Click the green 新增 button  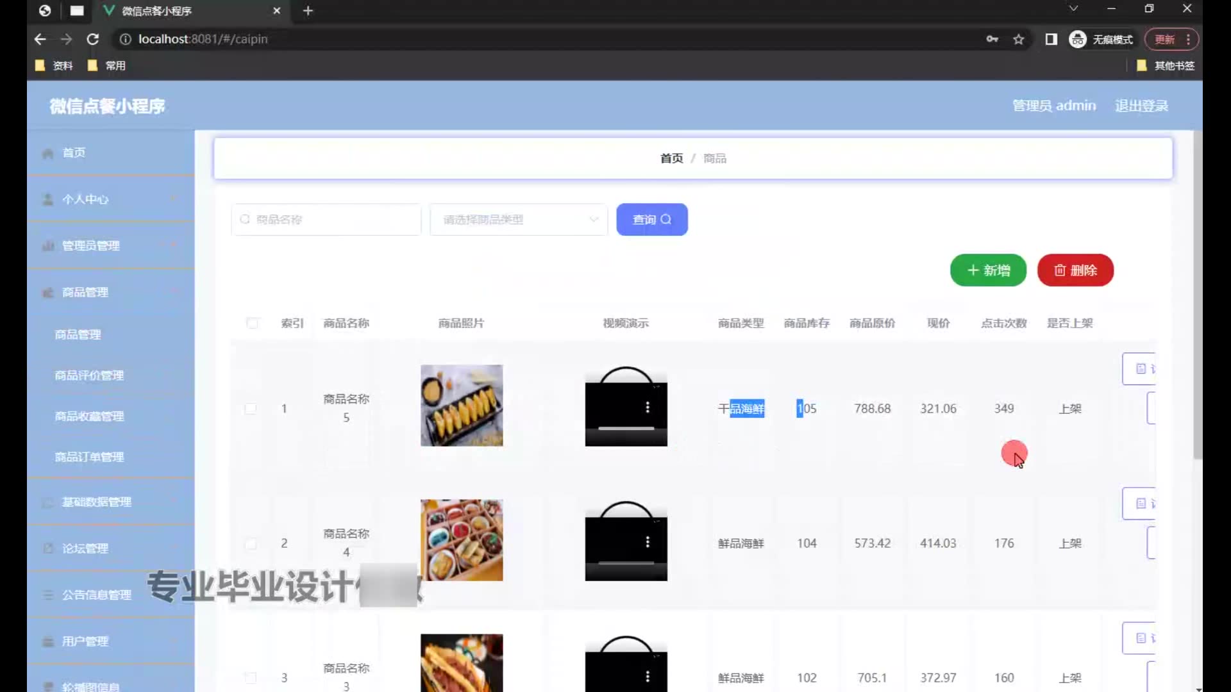[x=988, y=270]
